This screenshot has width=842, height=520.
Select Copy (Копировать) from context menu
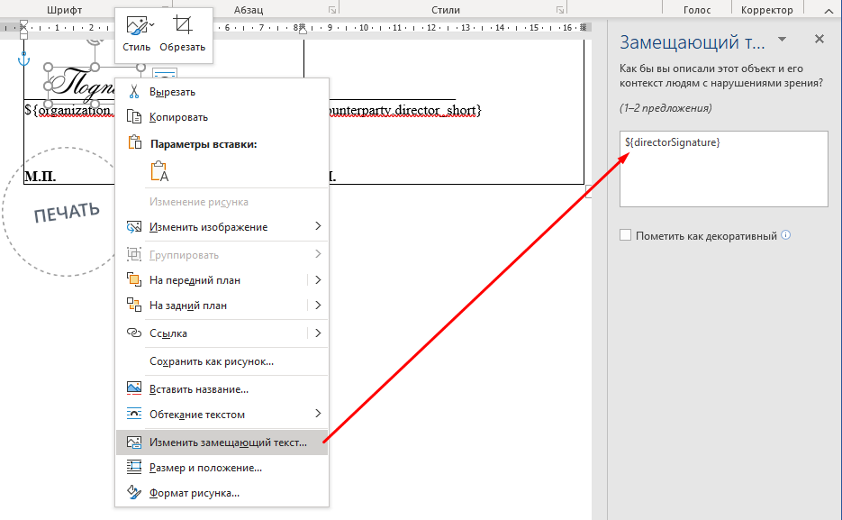[178, 117]
